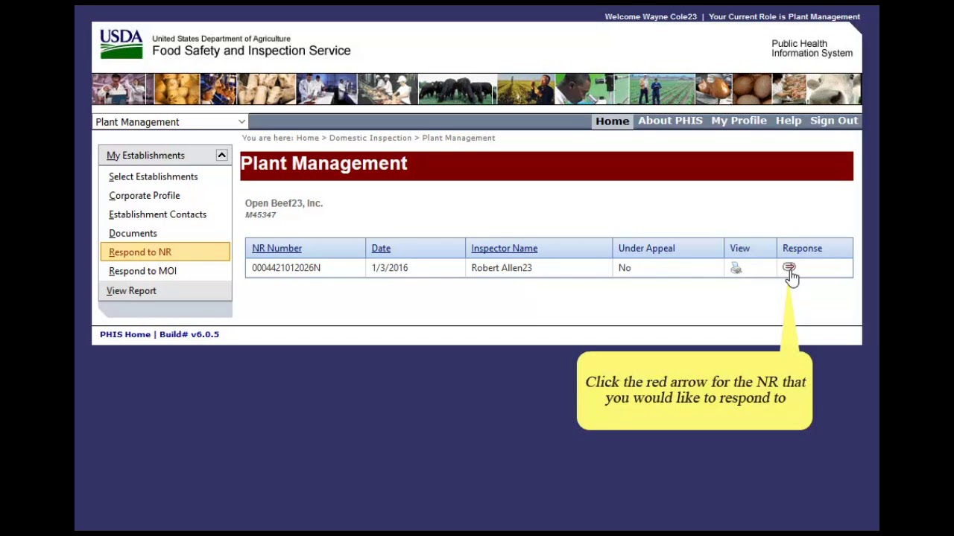The image size is (954, 536).
Task: Click the Response column header
Action: 802,248
